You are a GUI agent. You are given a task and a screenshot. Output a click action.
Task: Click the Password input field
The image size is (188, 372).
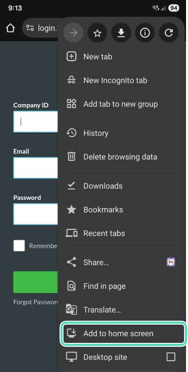tap(35, 214)
